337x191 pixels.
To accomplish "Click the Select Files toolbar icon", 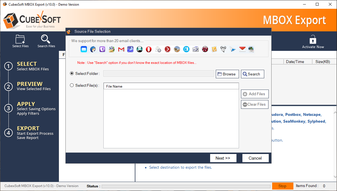I will (x=20, y=41).
